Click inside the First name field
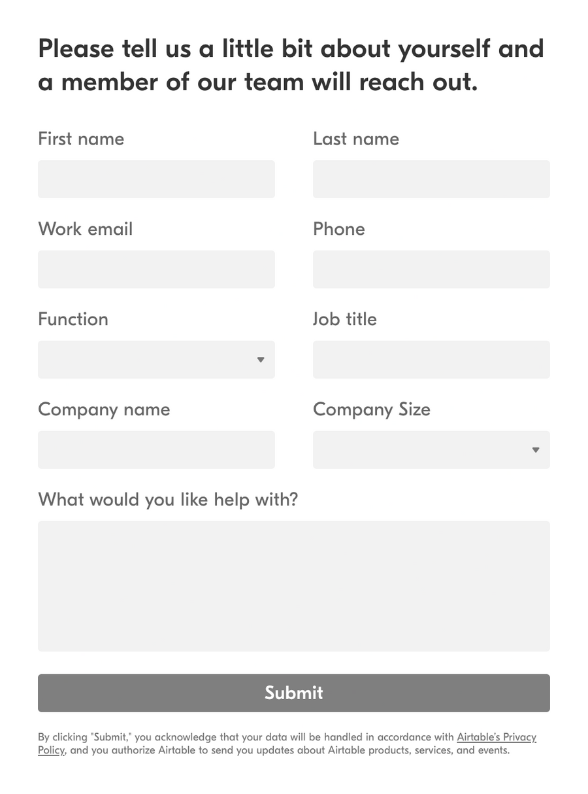 (x=156, y=179)
